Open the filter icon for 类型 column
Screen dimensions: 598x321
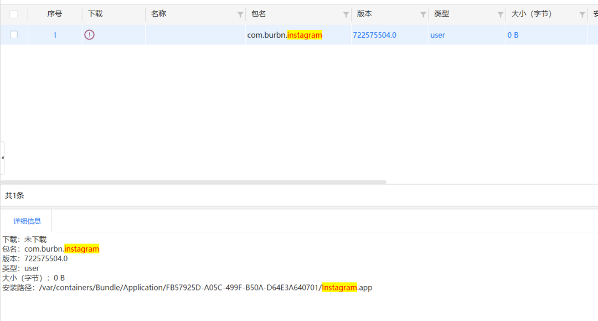tap(501, 14)
